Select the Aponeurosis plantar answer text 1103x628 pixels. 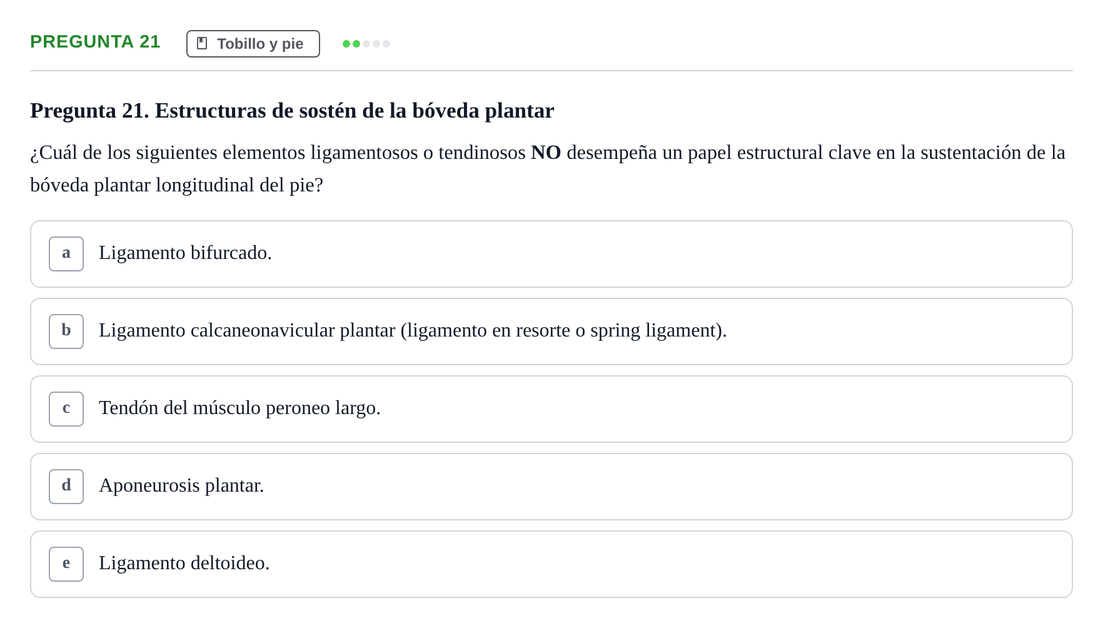point(181,485)
